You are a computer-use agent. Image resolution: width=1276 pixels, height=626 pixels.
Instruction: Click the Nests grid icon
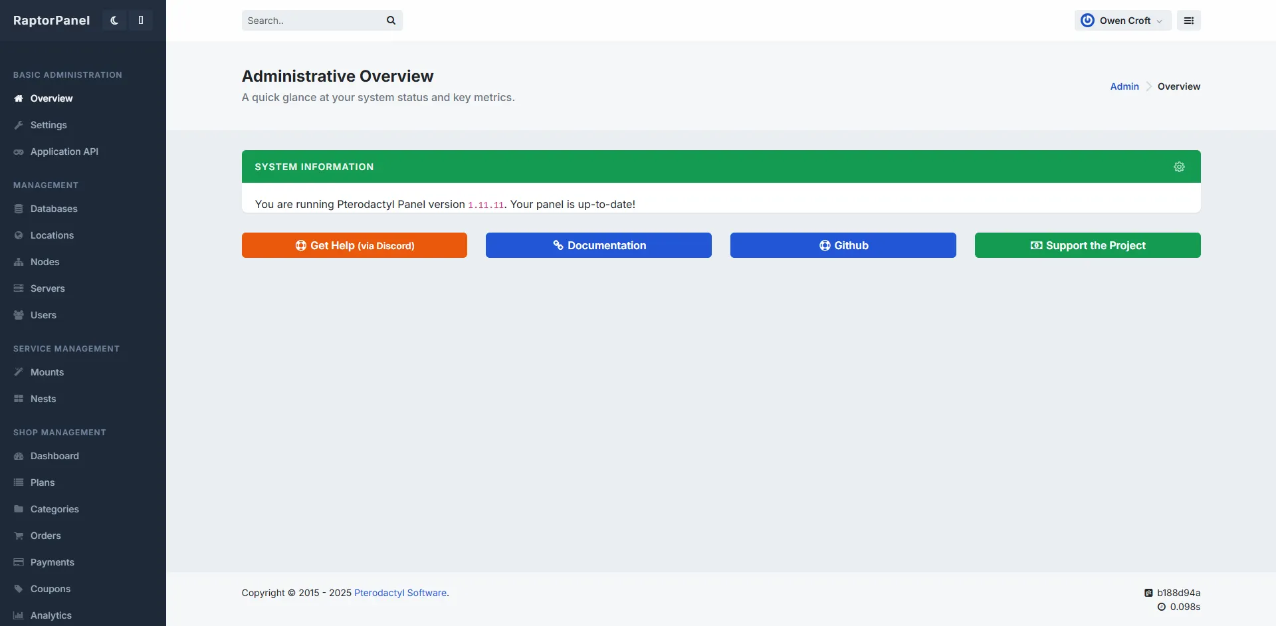click(19, 399)
